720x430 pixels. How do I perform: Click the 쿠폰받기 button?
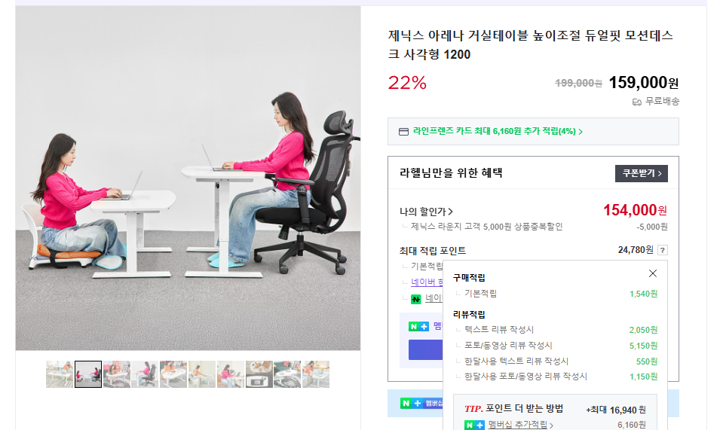pos(641,173)
